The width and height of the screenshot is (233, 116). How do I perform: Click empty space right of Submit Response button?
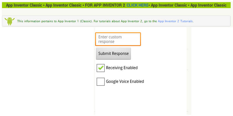tap(159, 54)
